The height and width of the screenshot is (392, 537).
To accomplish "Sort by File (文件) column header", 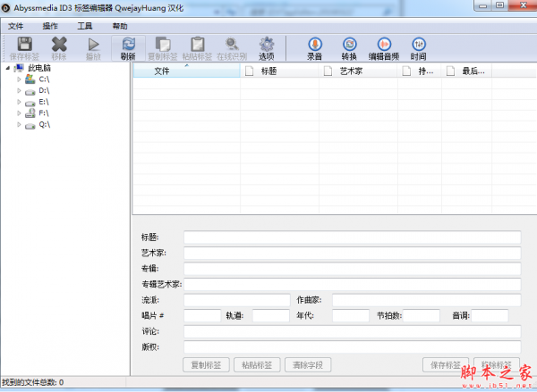I will pyautogui.click(x=187, y=71).
